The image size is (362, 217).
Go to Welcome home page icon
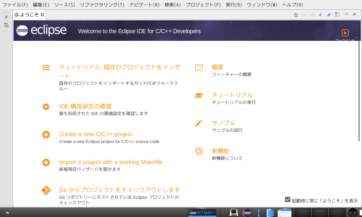tap(296, 15)
